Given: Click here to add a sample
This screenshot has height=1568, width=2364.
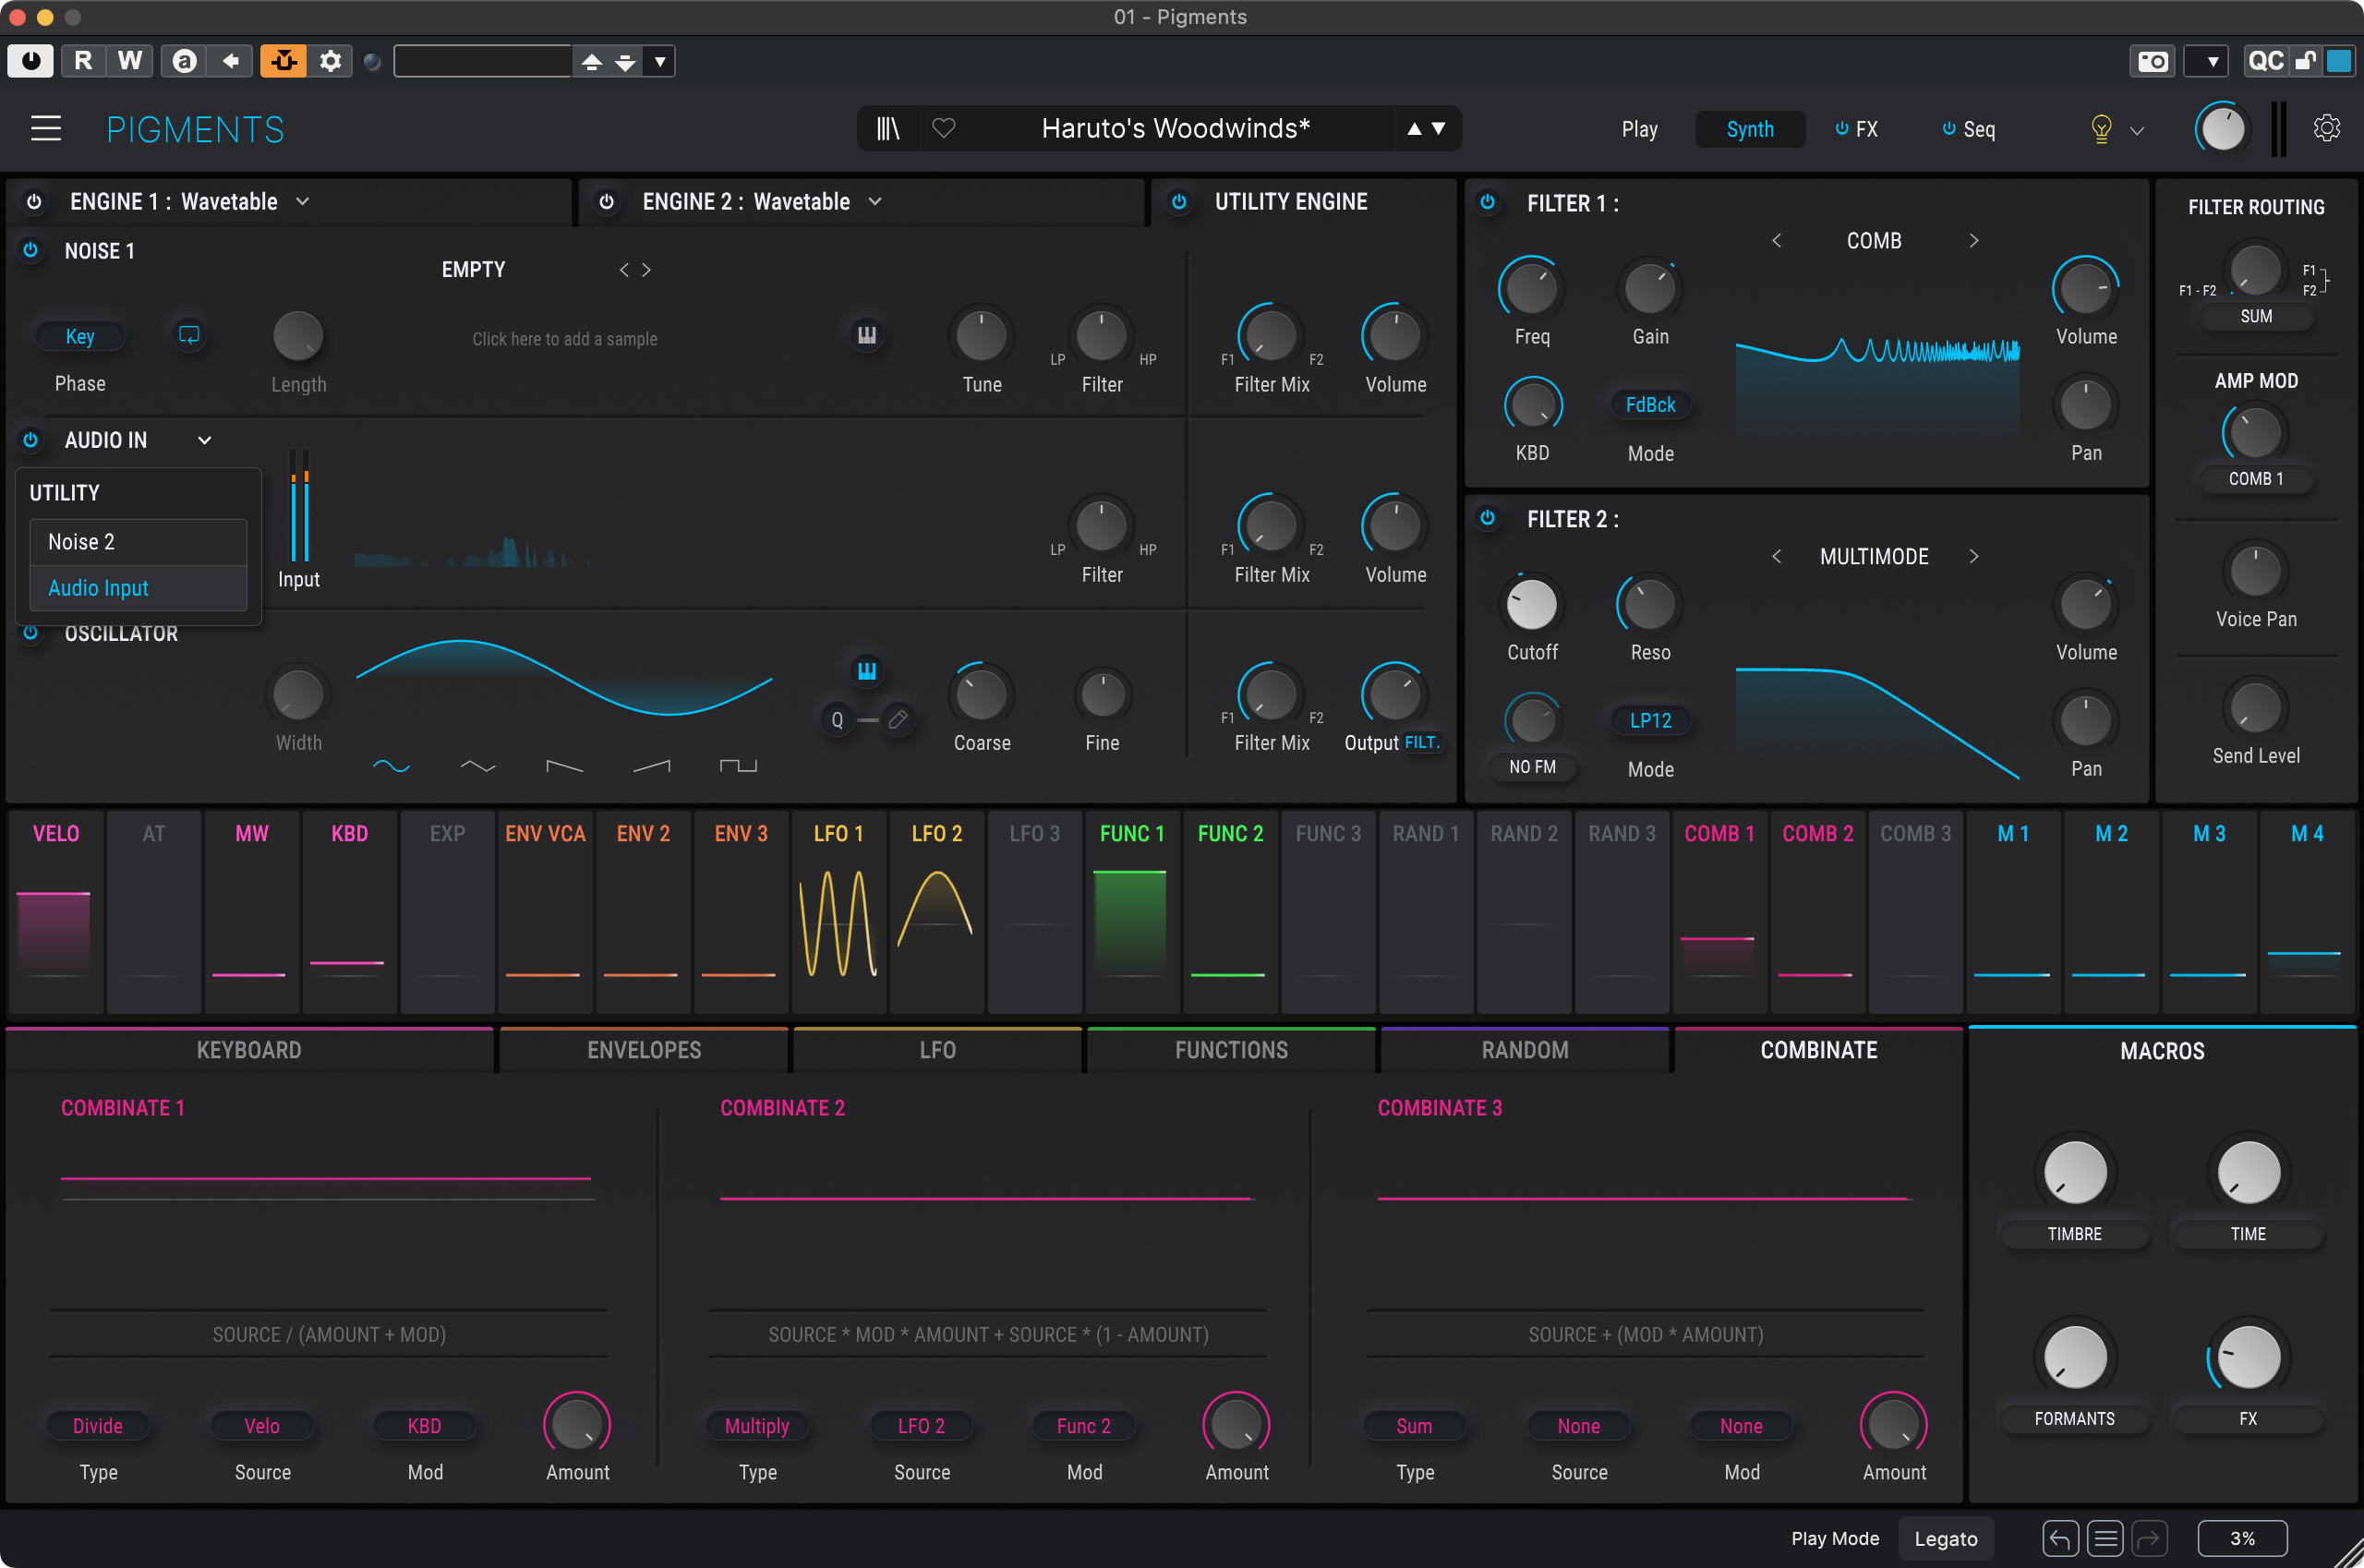Looking at the screenshot, I should pyautogui.click(x=564, y=339).
